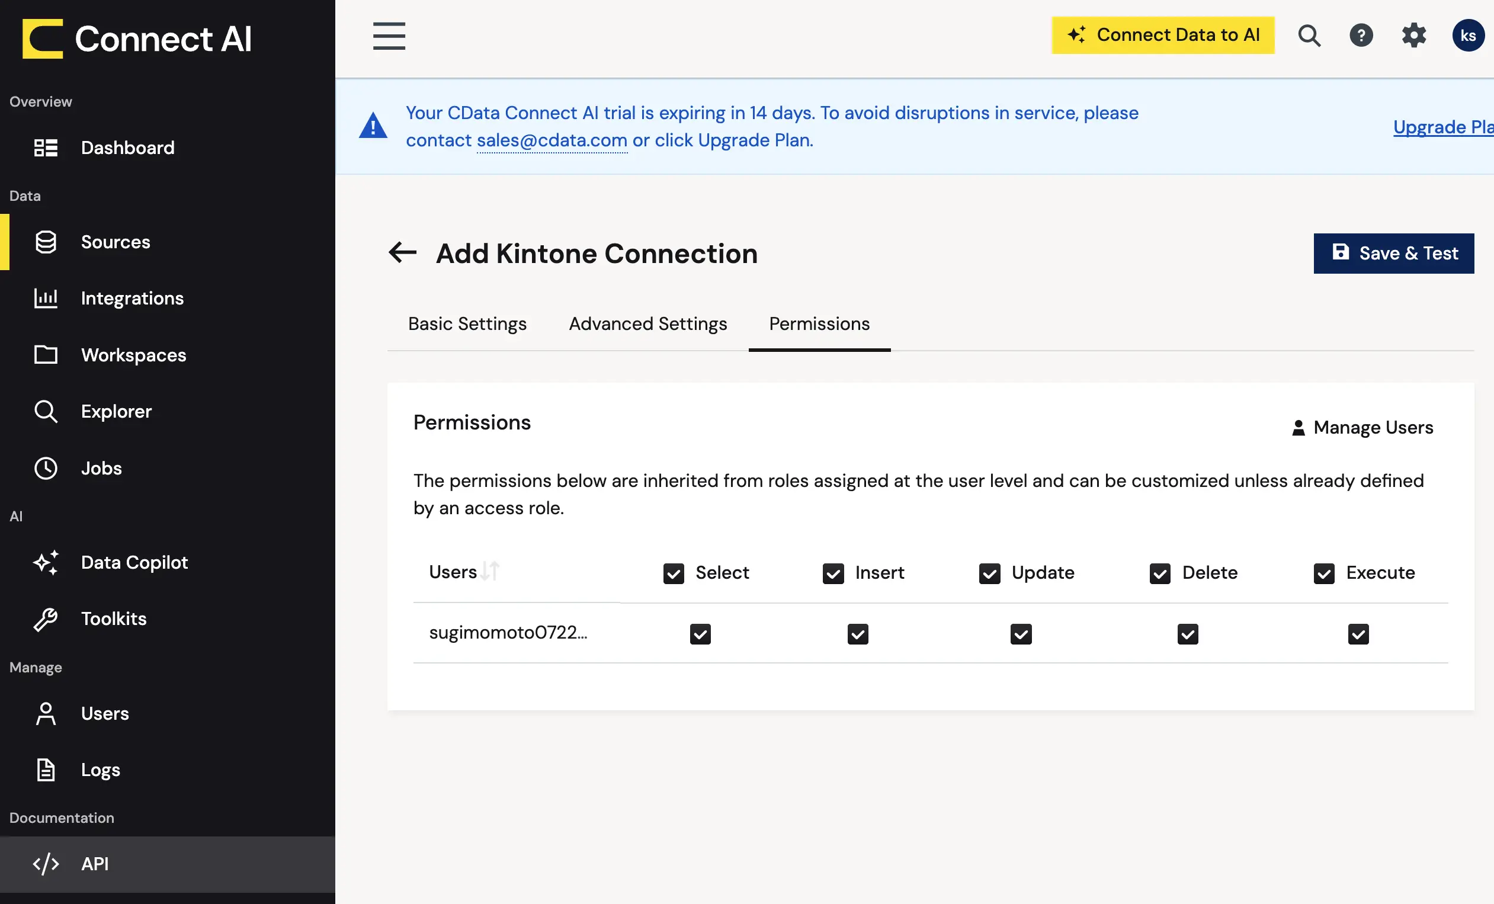Uncheck Execute permission for sugimomoto0722

coord(1358,634)
